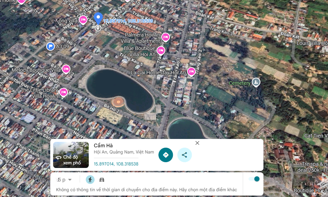This screenshot has height=197, width=328.
Task: Toggle the travel time switch off
Action: 254,179
